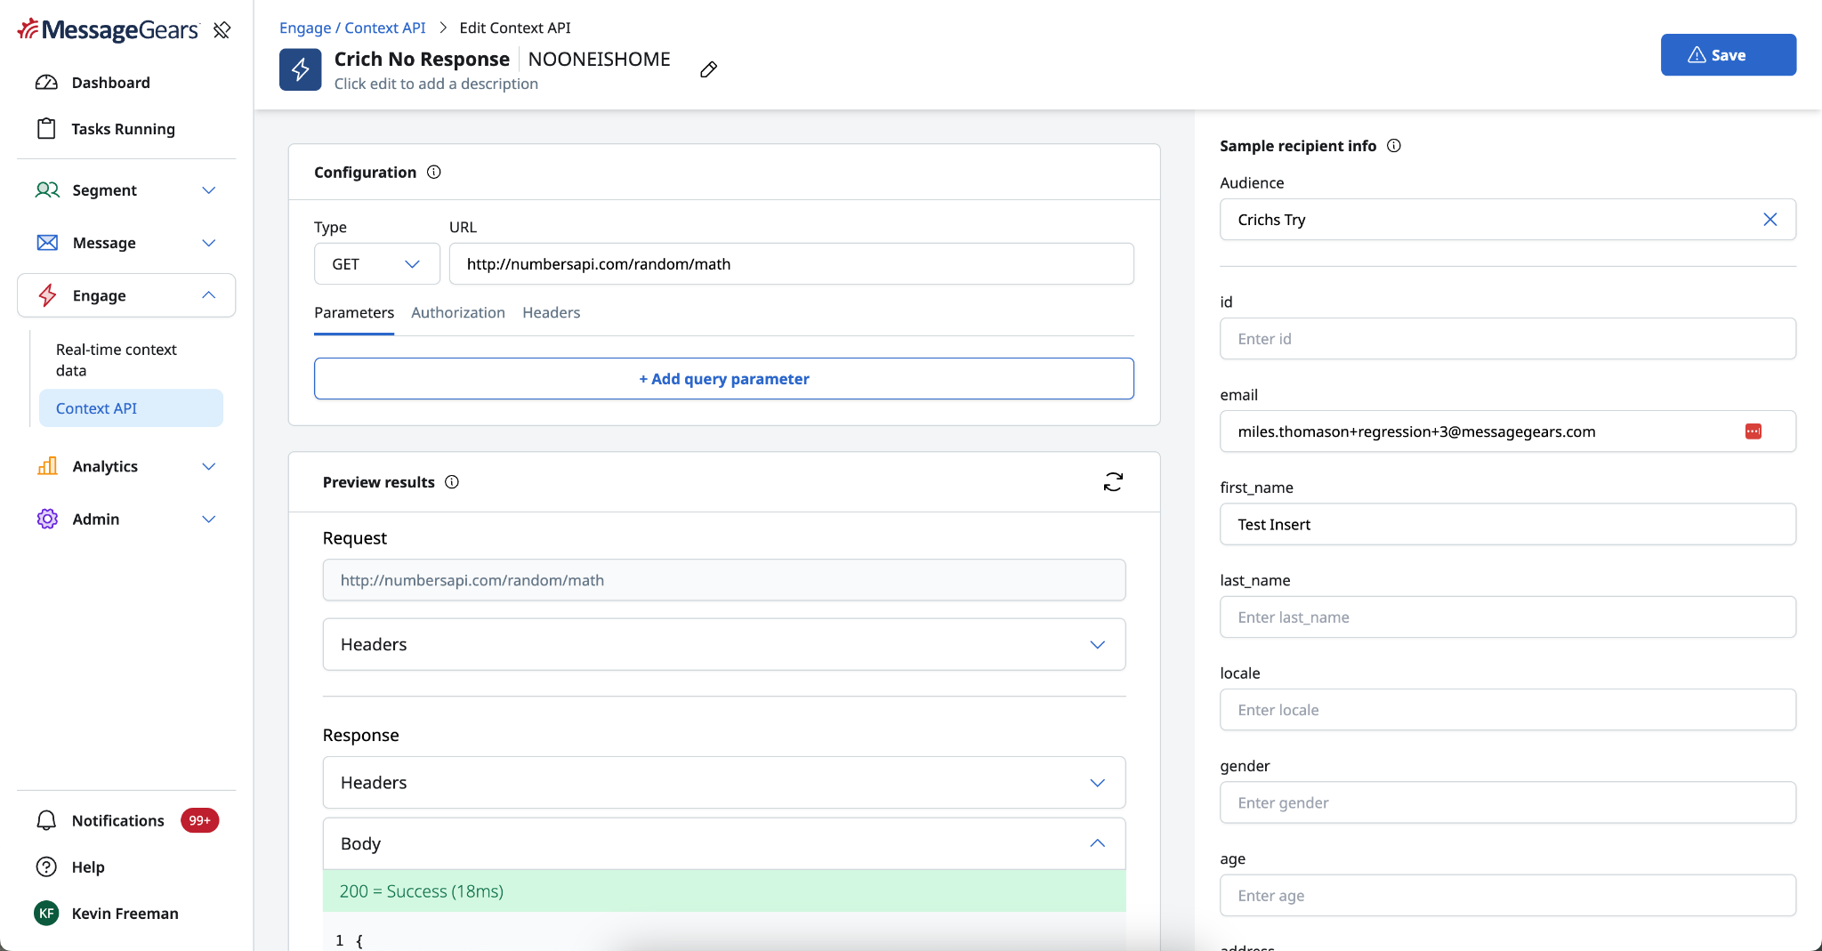
Task: Follow Engage / Context API breadcrumb
Action: click(352, 28)
